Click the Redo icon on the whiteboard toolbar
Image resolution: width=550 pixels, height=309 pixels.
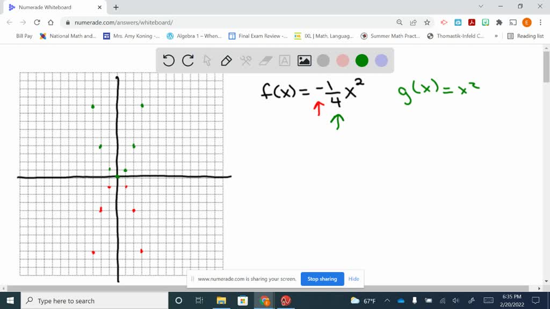coord(187,61)
